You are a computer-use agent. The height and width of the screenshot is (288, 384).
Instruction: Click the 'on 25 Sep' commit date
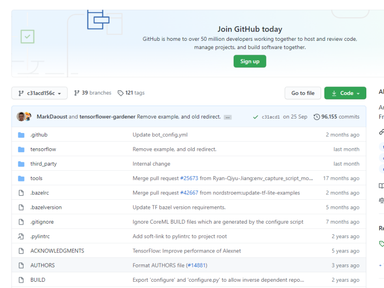(x=295, y=117)
